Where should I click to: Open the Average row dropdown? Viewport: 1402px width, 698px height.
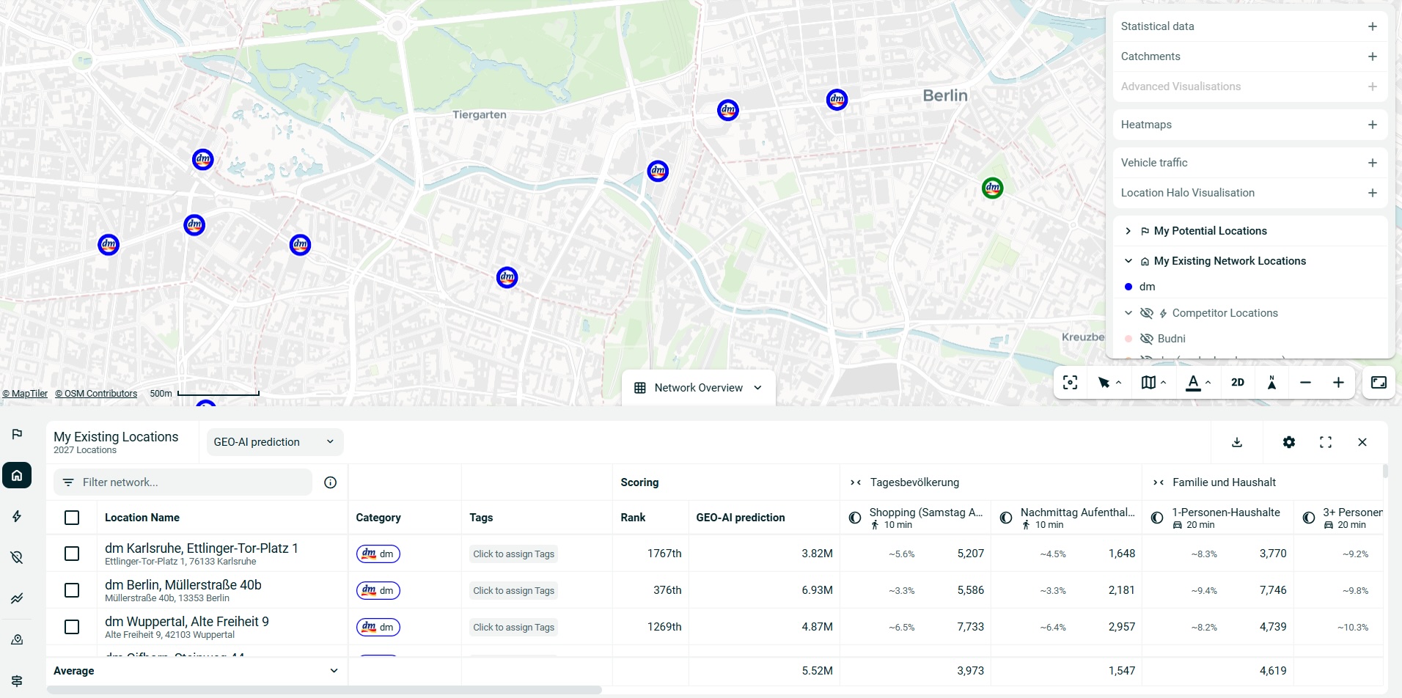pyautogui.click(x=334, y=671)
